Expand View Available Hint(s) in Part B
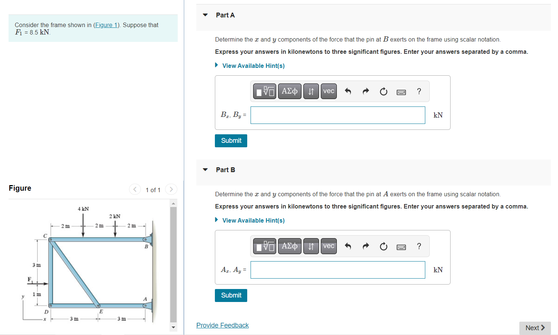Screen dimensions: 558x335 click(x=253, y=220)
